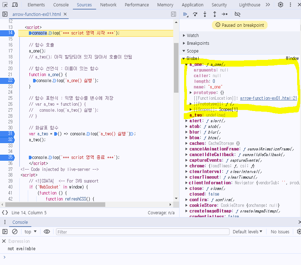Open the console drawer three-dot menu

[x=5, y=222]
